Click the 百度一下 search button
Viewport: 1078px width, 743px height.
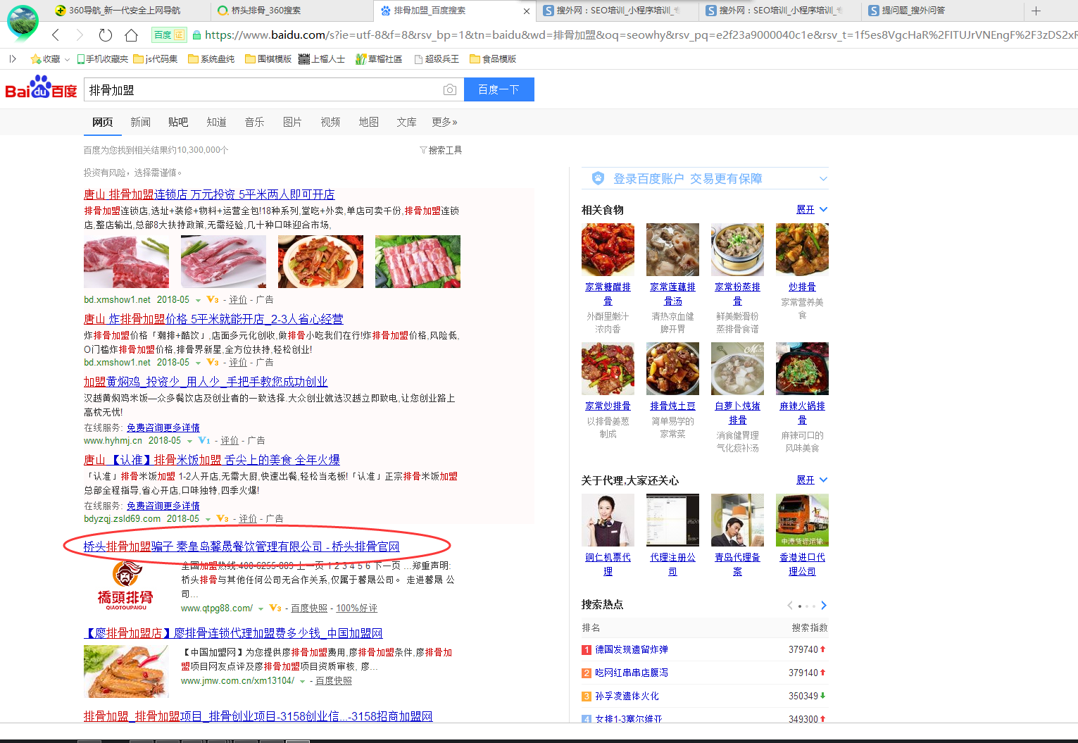coord(499,89)
